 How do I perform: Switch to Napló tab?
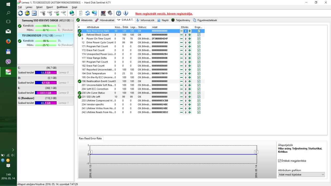[x=163, y=20]
